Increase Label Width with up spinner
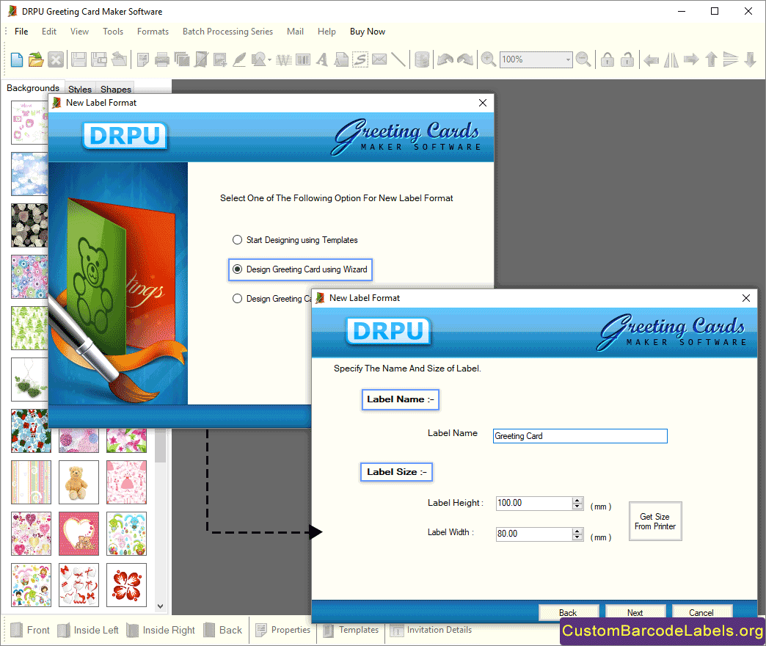The image size is (766, 646). point(577,531)
